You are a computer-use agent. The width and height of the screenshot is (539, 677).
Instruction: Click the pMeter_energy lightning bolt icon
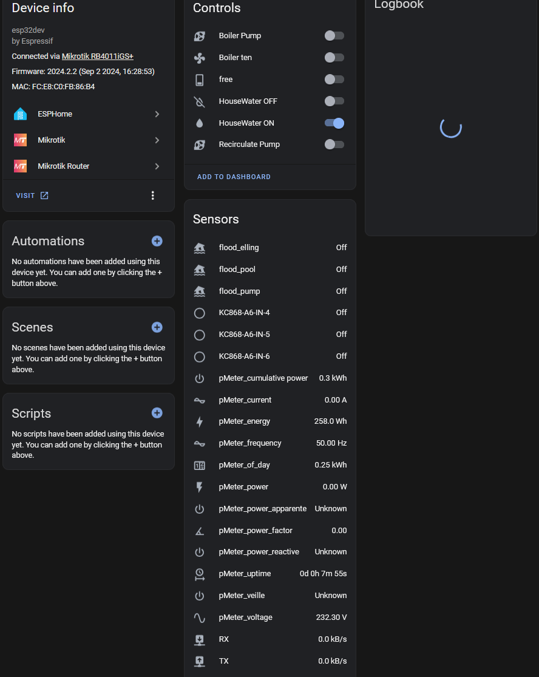point(199,421)
